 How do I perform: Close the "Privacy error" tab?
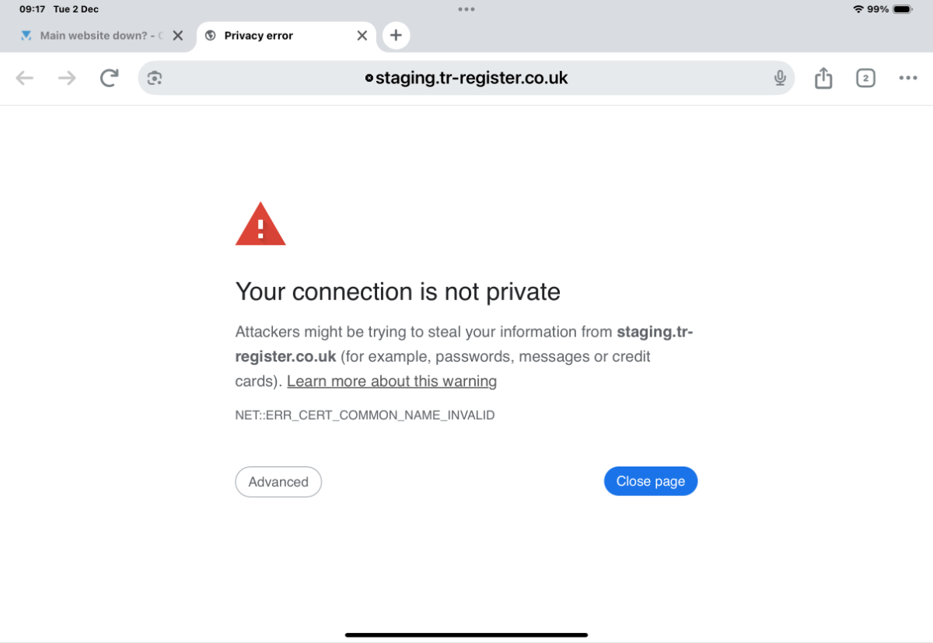click(362, 36)
